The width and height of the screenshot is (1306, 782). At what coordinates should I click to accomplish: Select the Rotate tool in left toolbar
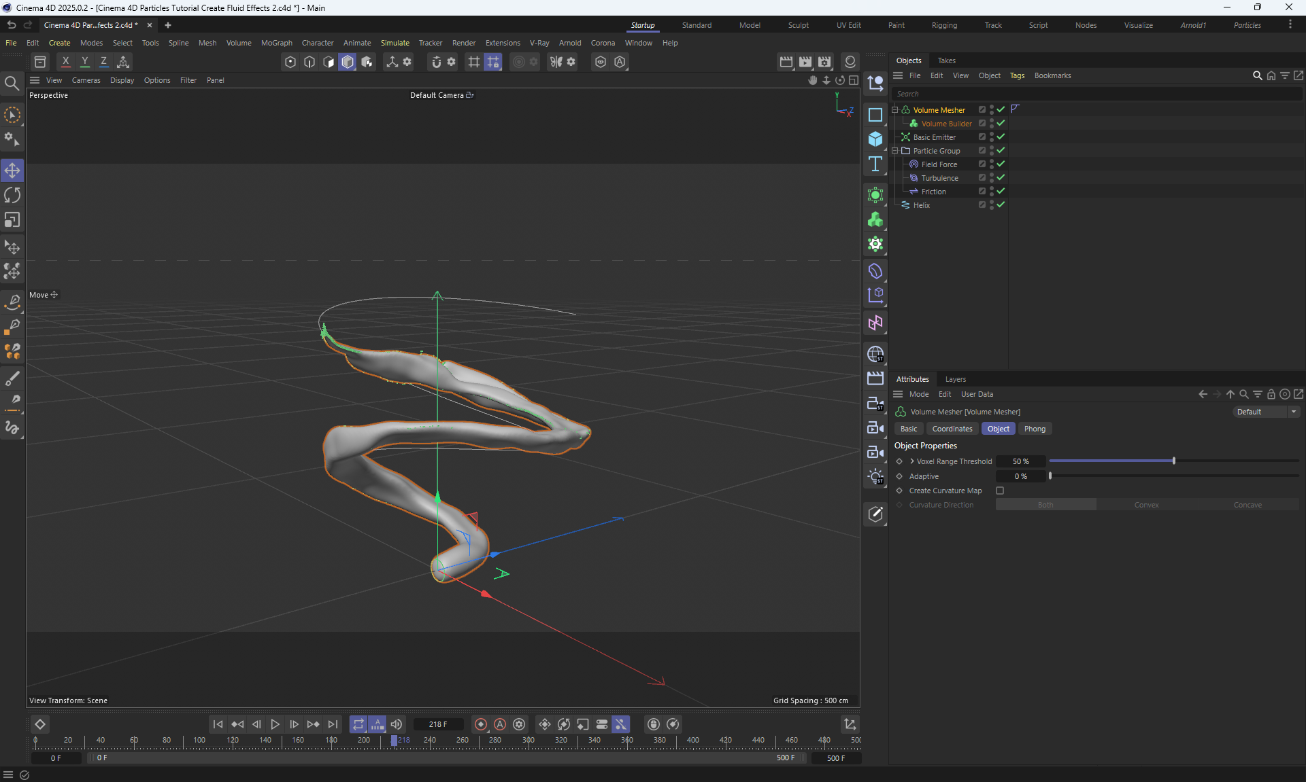pyautogui.click(x=12, y=196)
